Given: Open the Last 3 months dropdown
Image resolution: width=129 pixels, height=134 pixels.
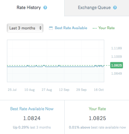Looking at the screenshot, I should (x=25, y=28).
